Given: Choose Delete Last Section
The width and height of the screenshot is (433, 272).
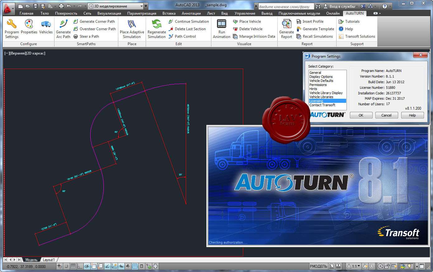Looking at the screenshot, I should click(x=187, y=29).
